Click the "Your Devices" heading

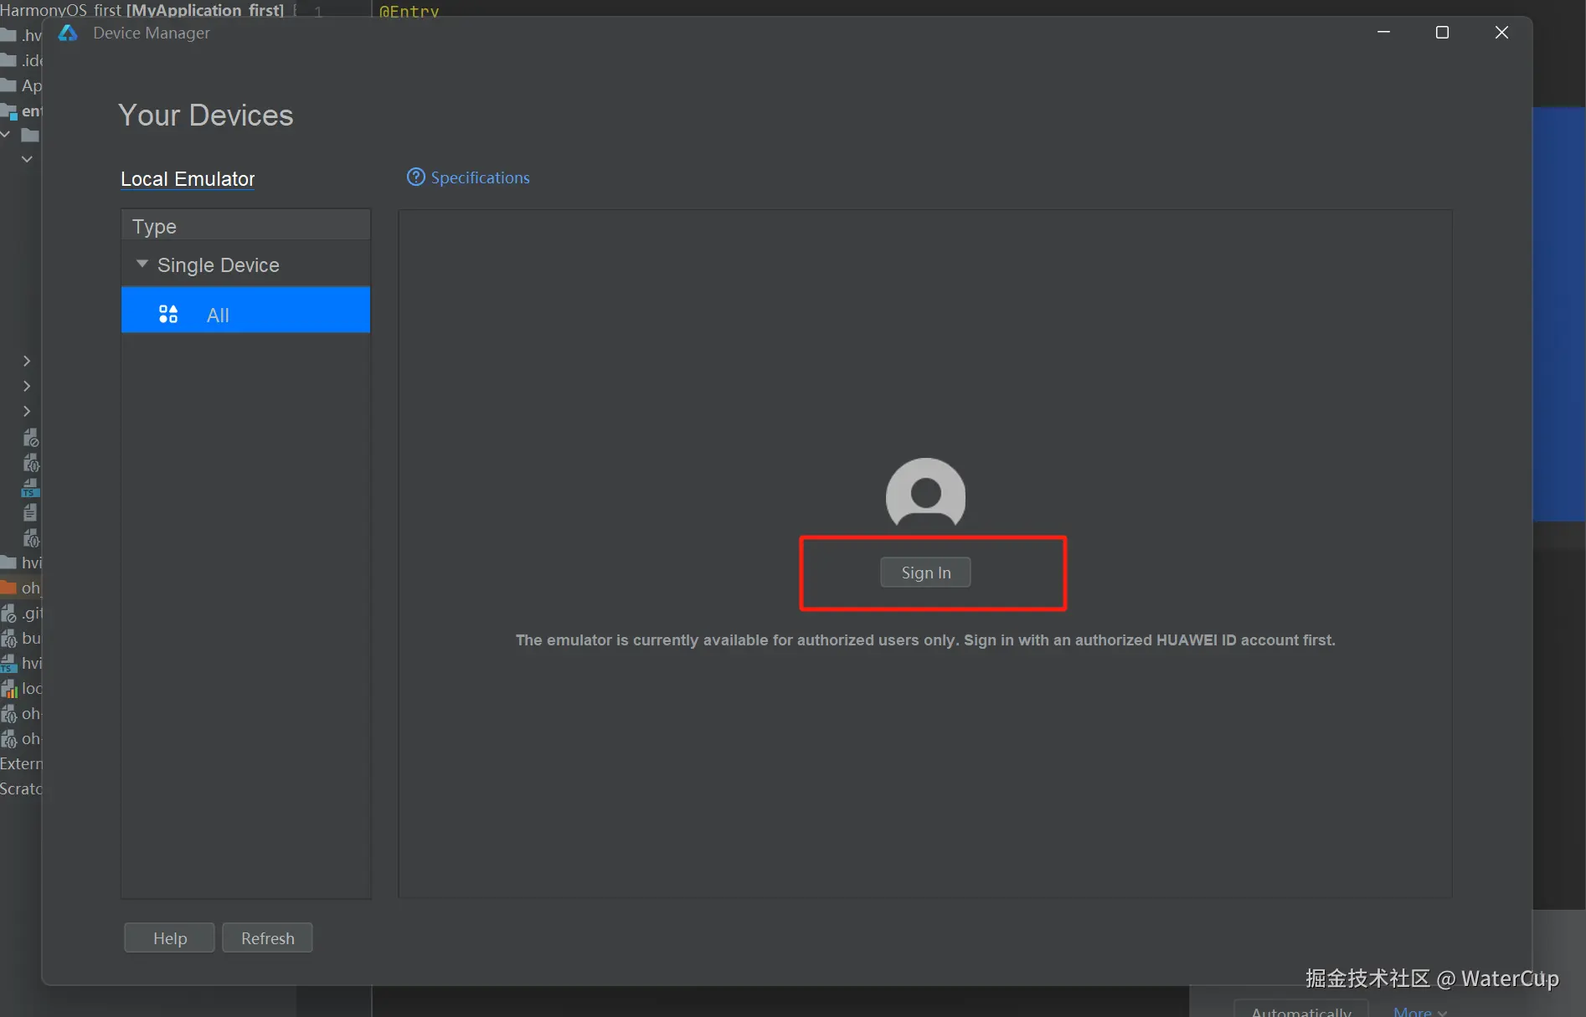click(206, 116)
